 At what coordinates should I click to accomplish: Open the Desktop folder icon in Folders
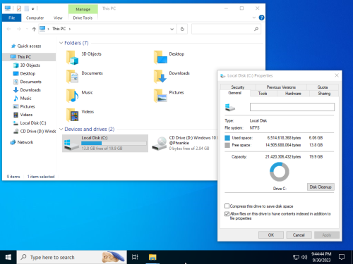point(160,58)
